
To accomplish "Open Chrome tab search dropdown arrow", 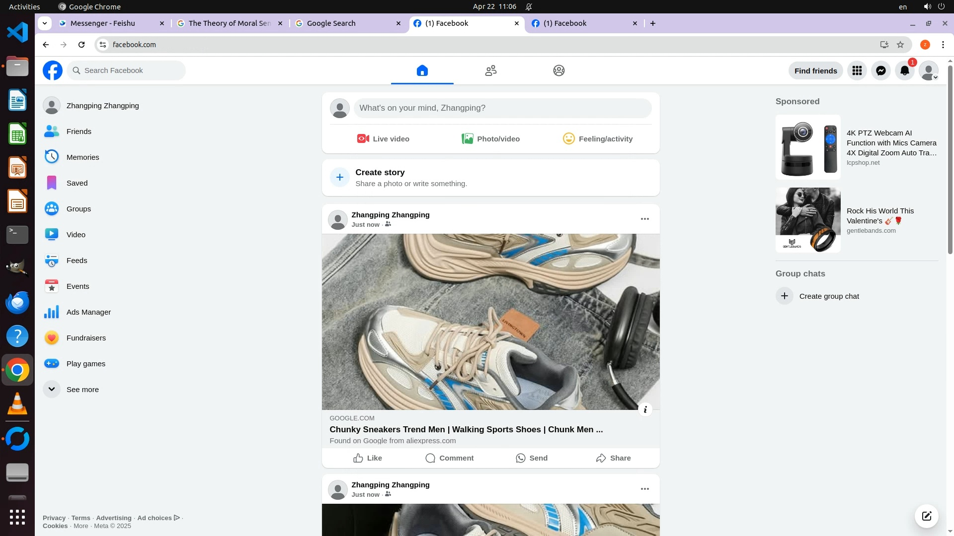I will point(45,23).
